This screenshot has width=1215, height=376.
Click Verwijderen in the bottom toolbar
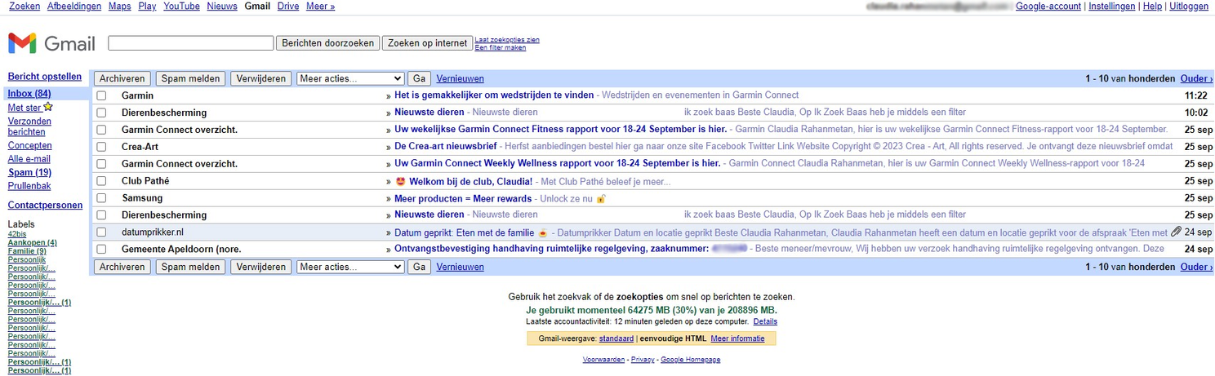pyautogui.click(x=261, y=267)
